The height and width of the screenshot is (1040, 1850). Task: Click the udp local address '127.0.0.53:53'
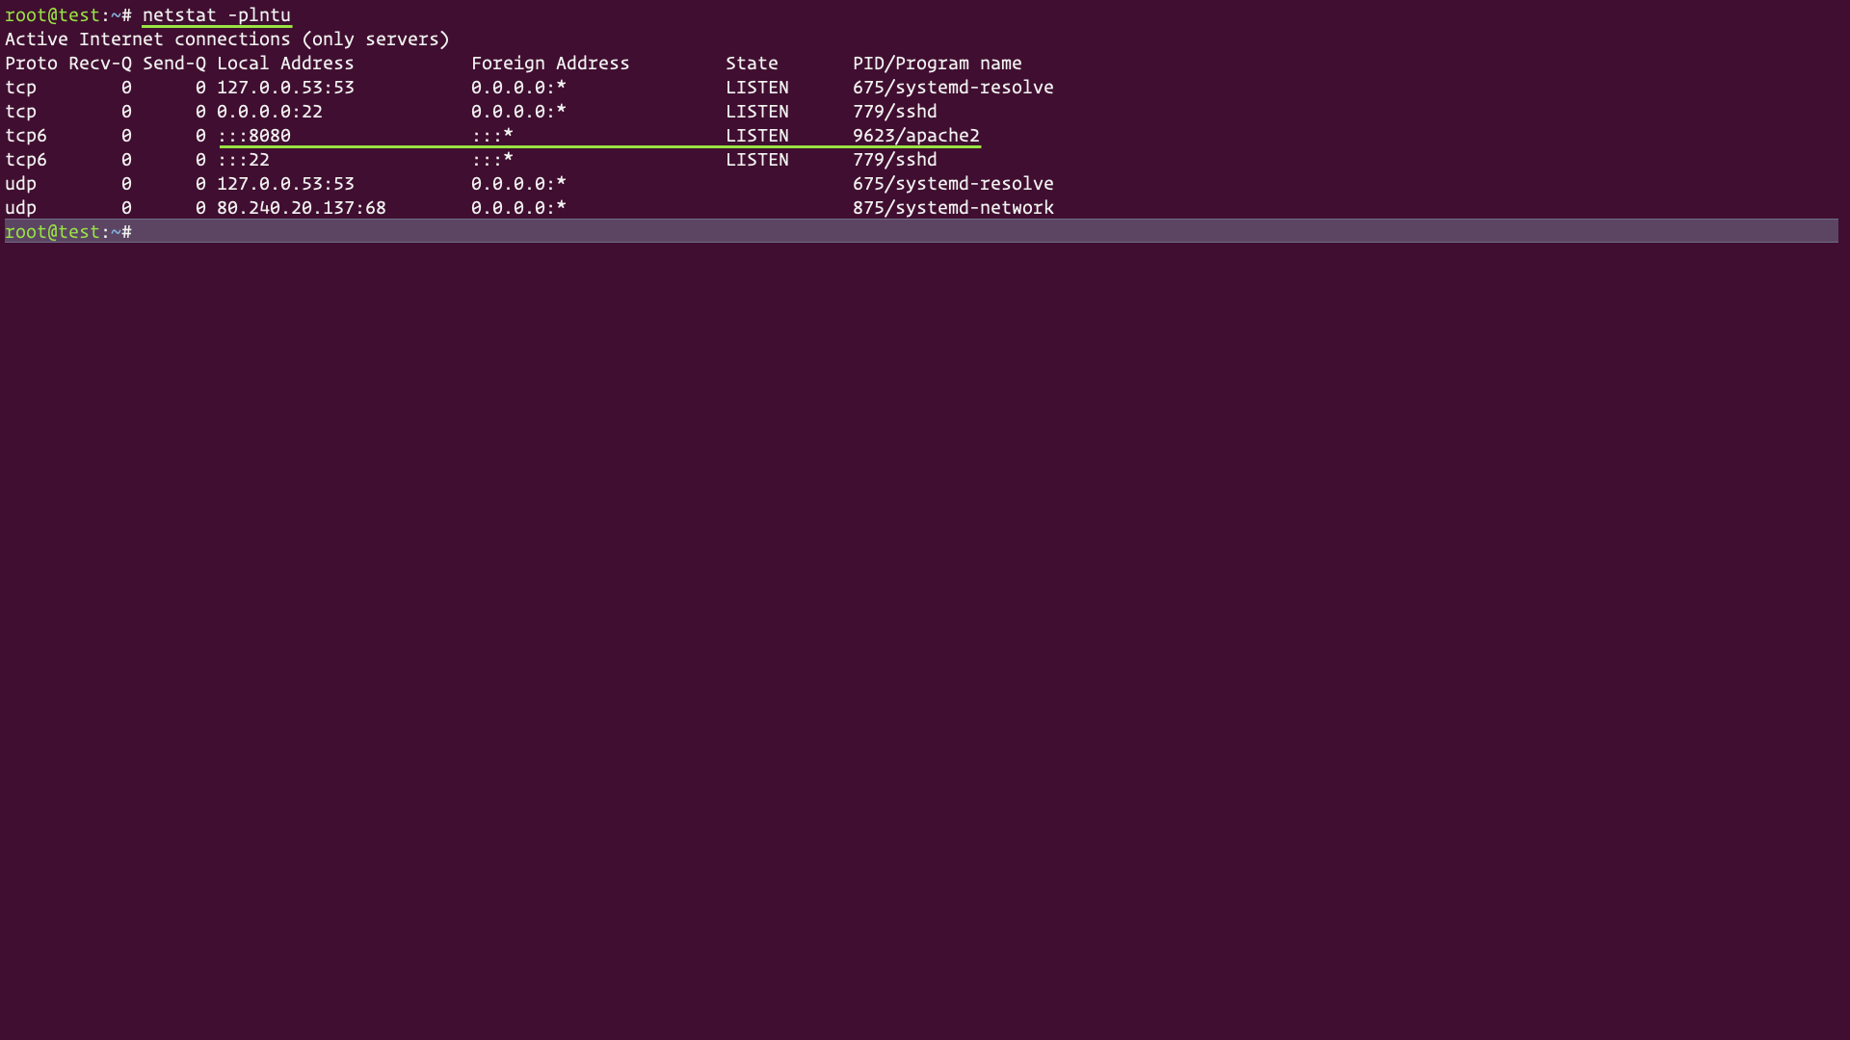(285, 184)
